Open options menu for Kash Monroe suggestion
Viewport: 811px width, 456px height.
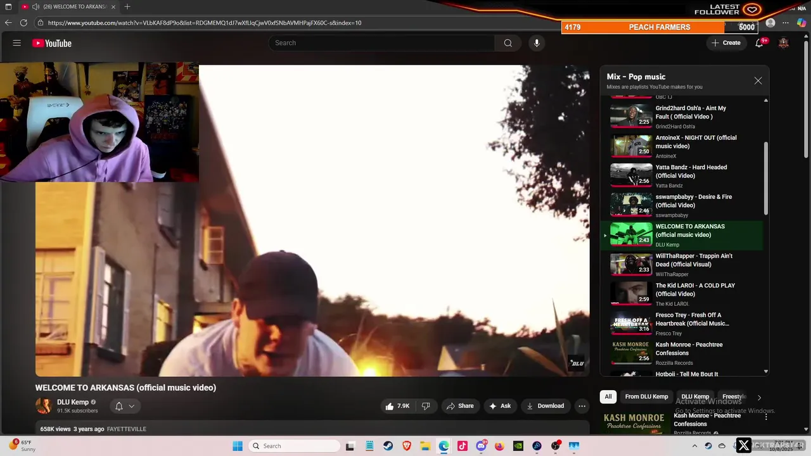point(765,417)
